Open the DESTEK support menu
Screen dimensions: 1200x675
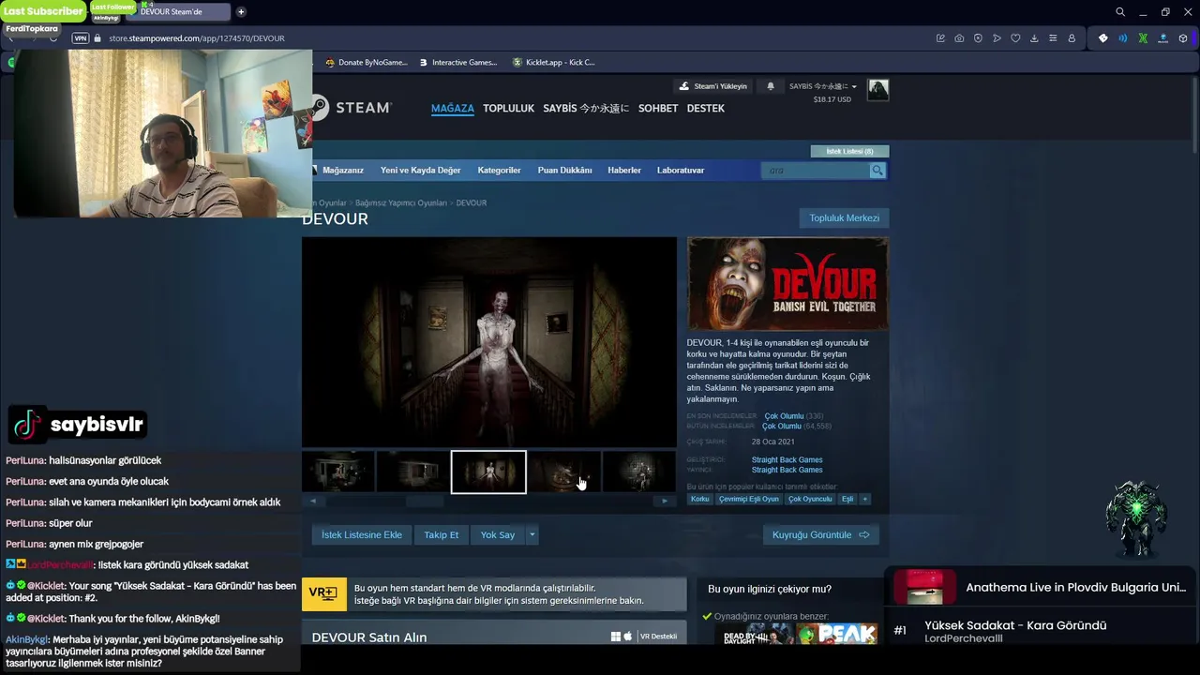coord(706,108)
